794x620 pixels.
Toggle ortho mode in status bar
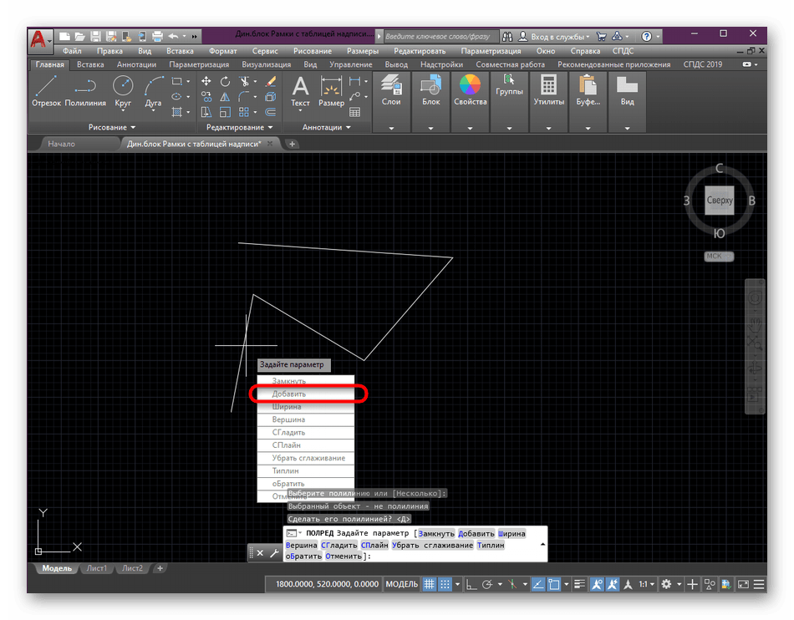[471, 585]
